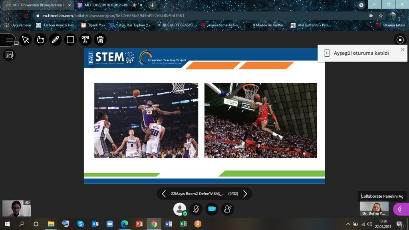Open Windows taskbar search
The width and height of the screenshot is (409, 230).
(22, 224)
